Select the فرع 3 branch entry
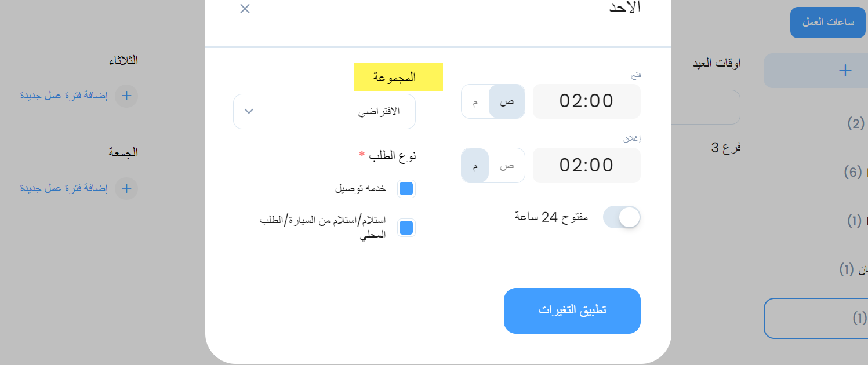868x365 pixels. (x=727, y=148)
